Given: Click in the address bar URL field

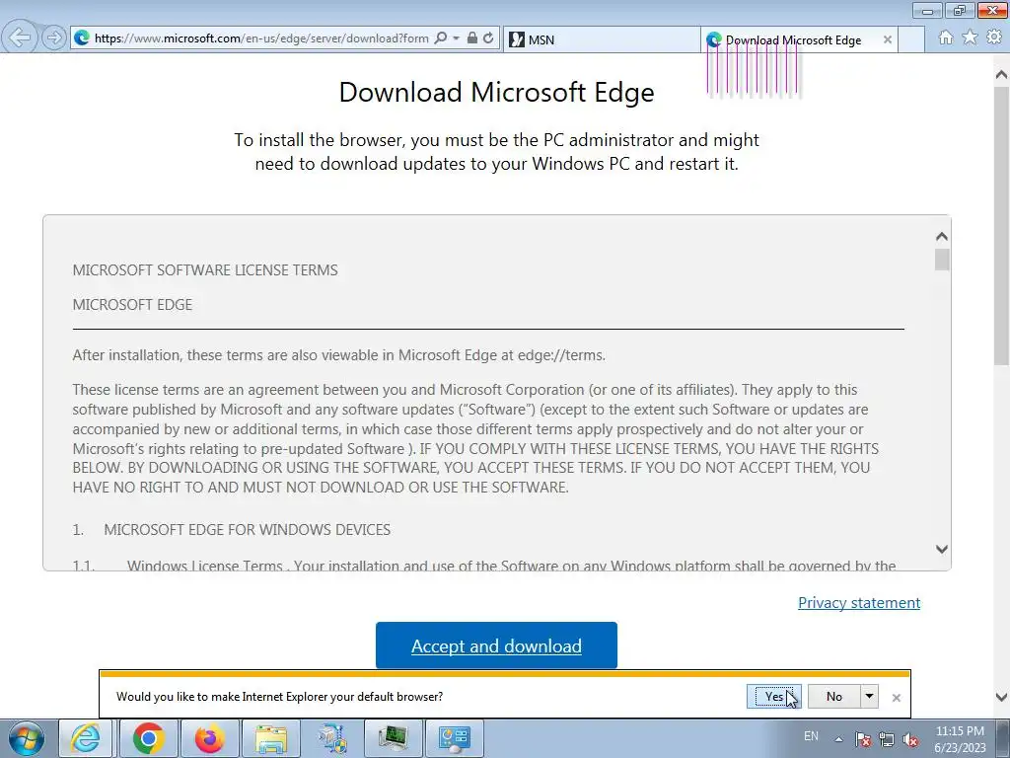Looking at the screenshot, I should pyautogui.click(x=260, y=38).
